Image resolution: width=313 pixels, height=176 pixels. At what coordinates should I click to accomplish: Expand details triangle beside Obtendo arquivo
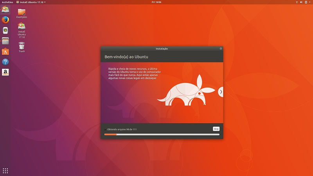tap(105, 129)
